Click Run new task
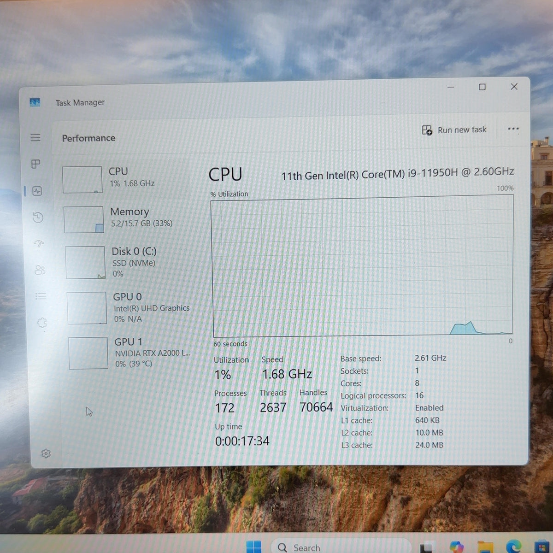This screenshot has height=553, width=553. click(454, 130)
